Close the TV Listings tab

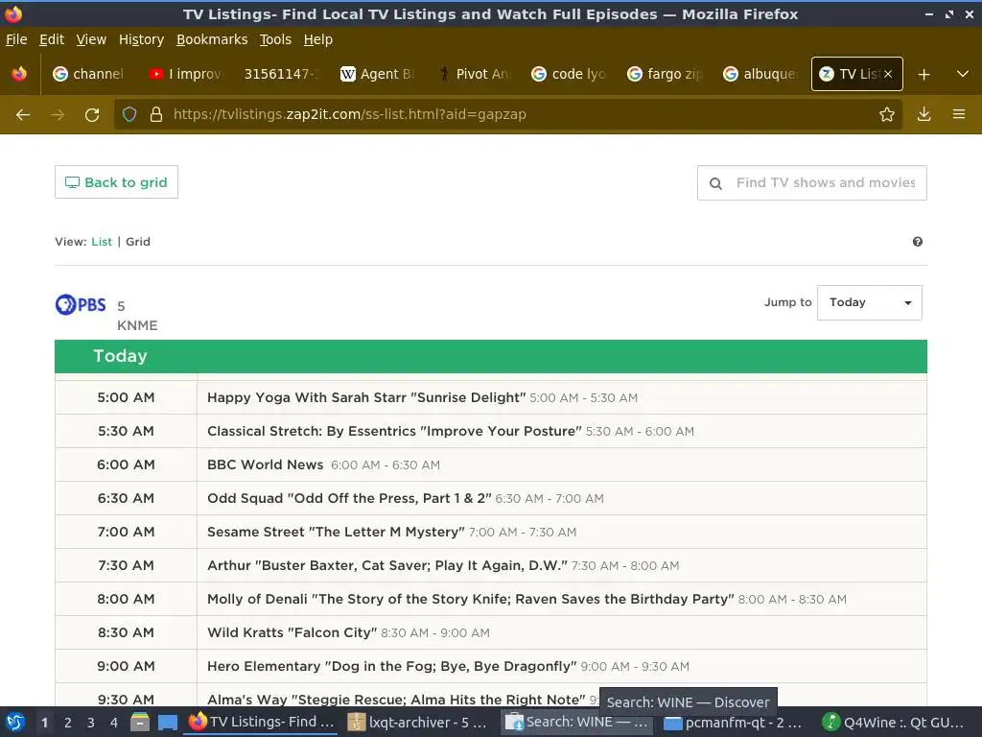pyautogui.click(x=888, y=74)
